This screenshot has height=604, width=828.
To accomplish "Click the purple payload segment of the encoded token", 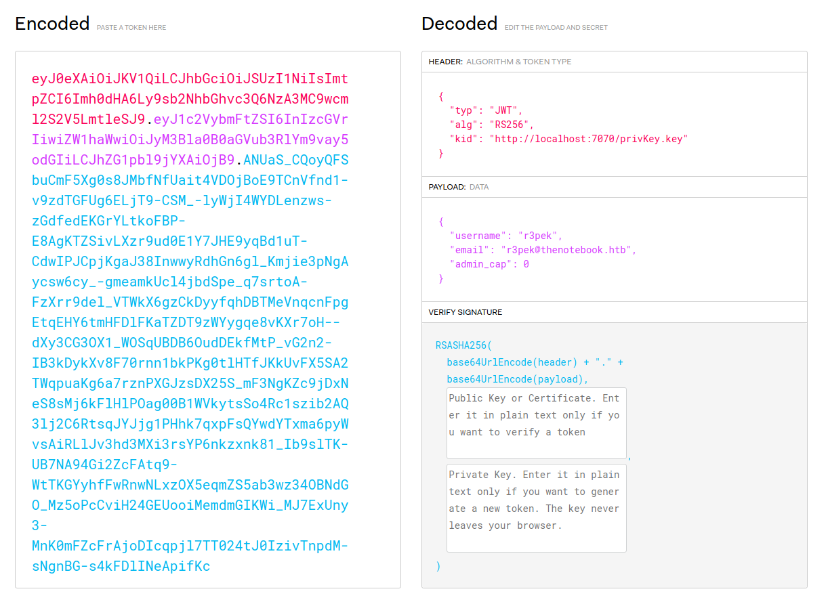I will pyautogui.click(x=190, y=140).
